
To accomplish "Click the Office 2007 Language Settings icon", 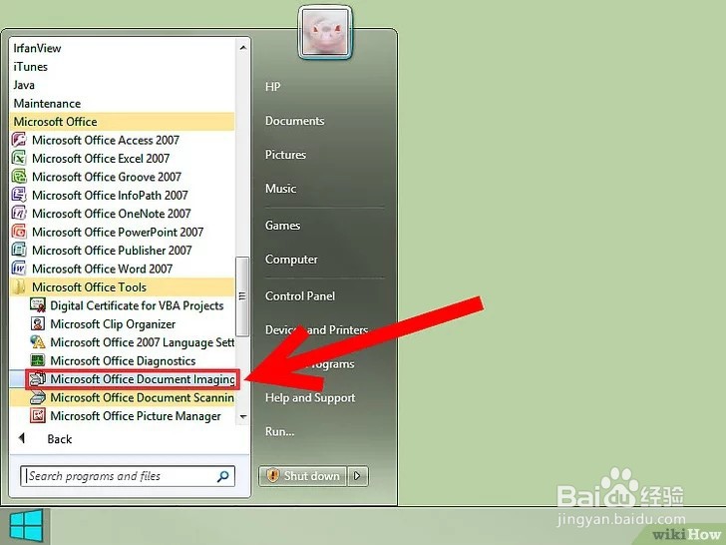I will coord(38,342).
